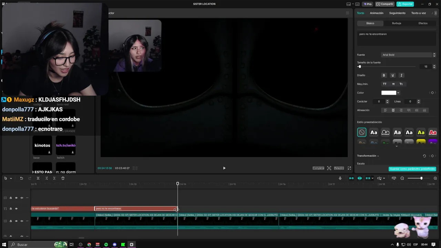Align text to the left
Screen dimensions: 441x248
pos(386,110)
